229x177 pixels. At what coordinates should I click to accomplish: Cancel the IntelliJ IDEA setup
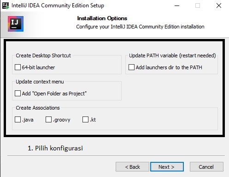206,167
